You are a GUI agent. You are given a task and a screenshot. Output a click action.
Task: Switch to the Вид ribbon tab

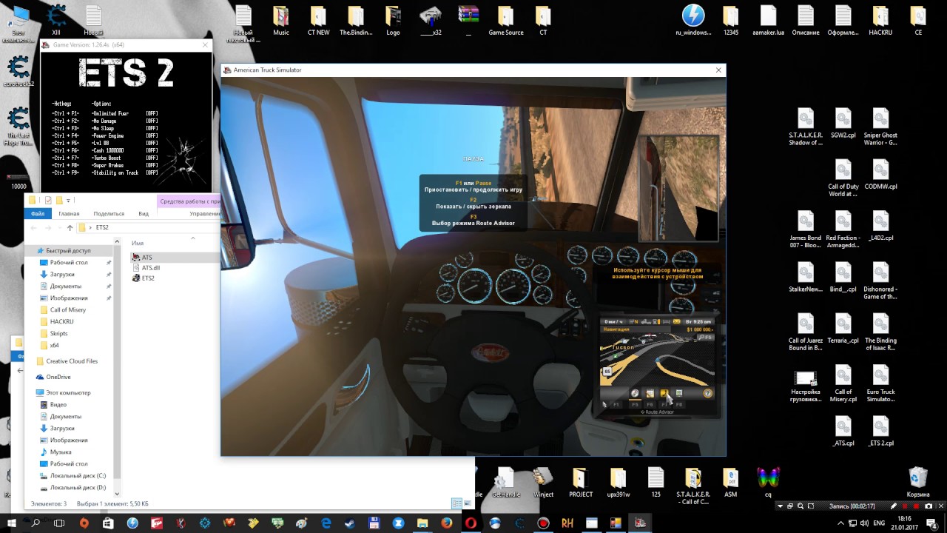coord(144,213)
